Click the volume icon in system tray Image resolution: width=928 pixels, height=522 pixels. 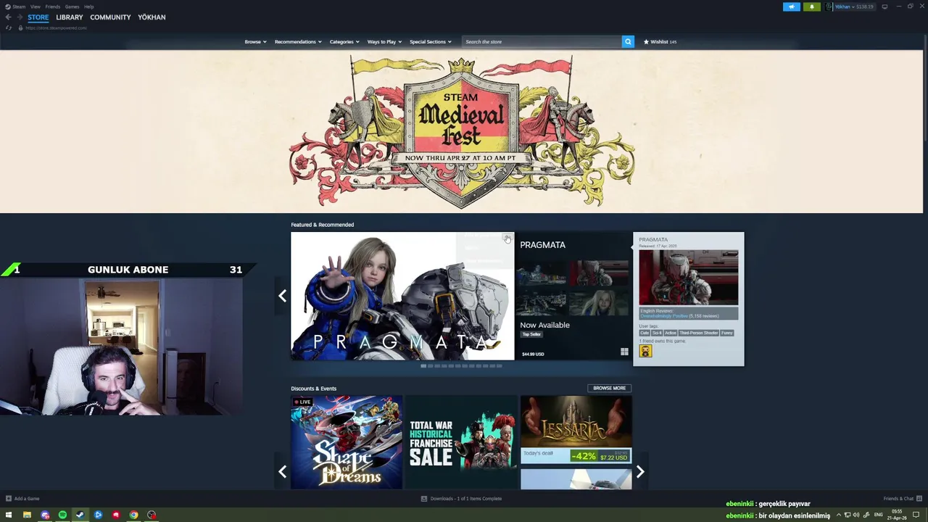coord(856,515)
